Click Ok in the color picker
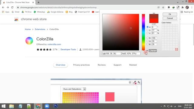Image resolution: width=194 pixels, height=109 pixels. [x=170, y=14]
